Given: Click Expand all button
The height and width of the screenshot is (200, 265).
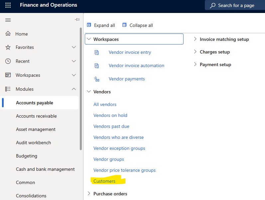Looking at the screenshot, I should [101, 25].
